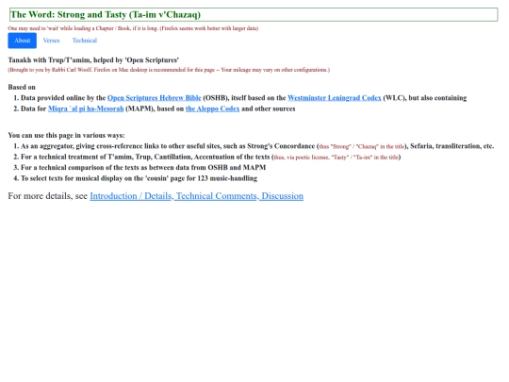509x382 pixels.
Task: Open Introduction / Details, Technical Comments, Discussion link
Action: coord(196,196)
